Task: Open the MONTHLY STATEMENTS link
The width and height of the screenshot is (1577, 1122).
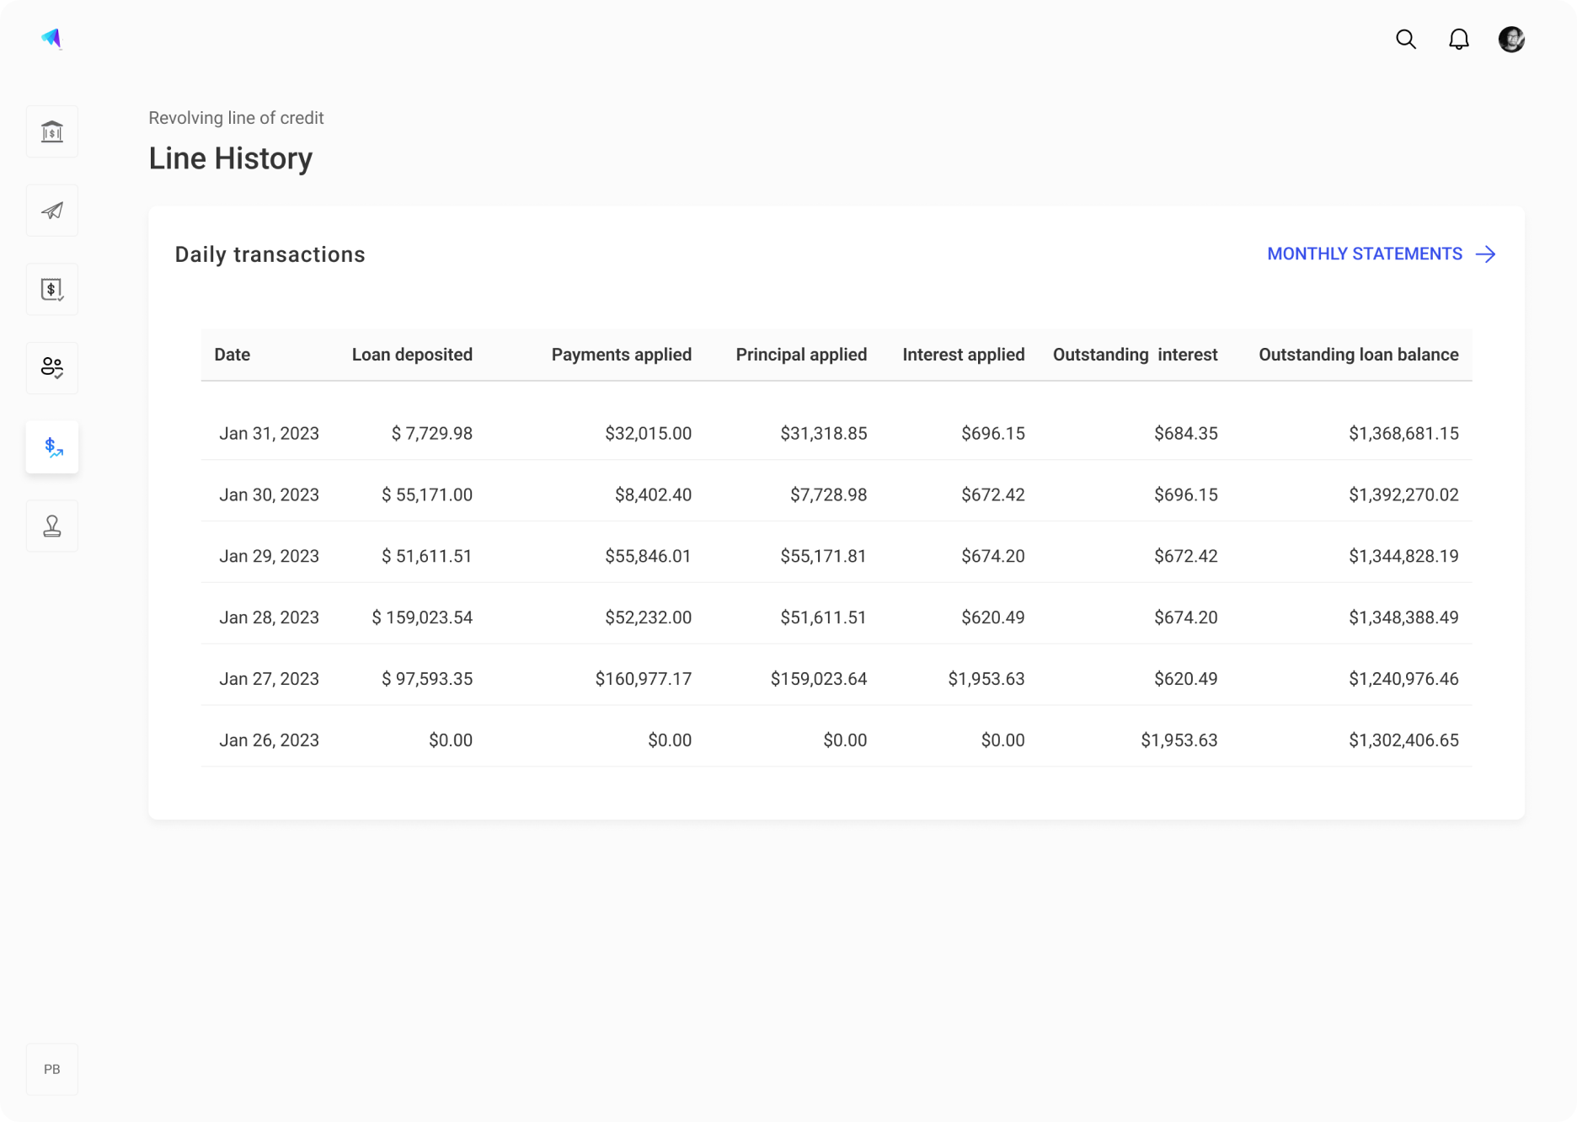Action: pyautogui.click(x=1365, y=254)
